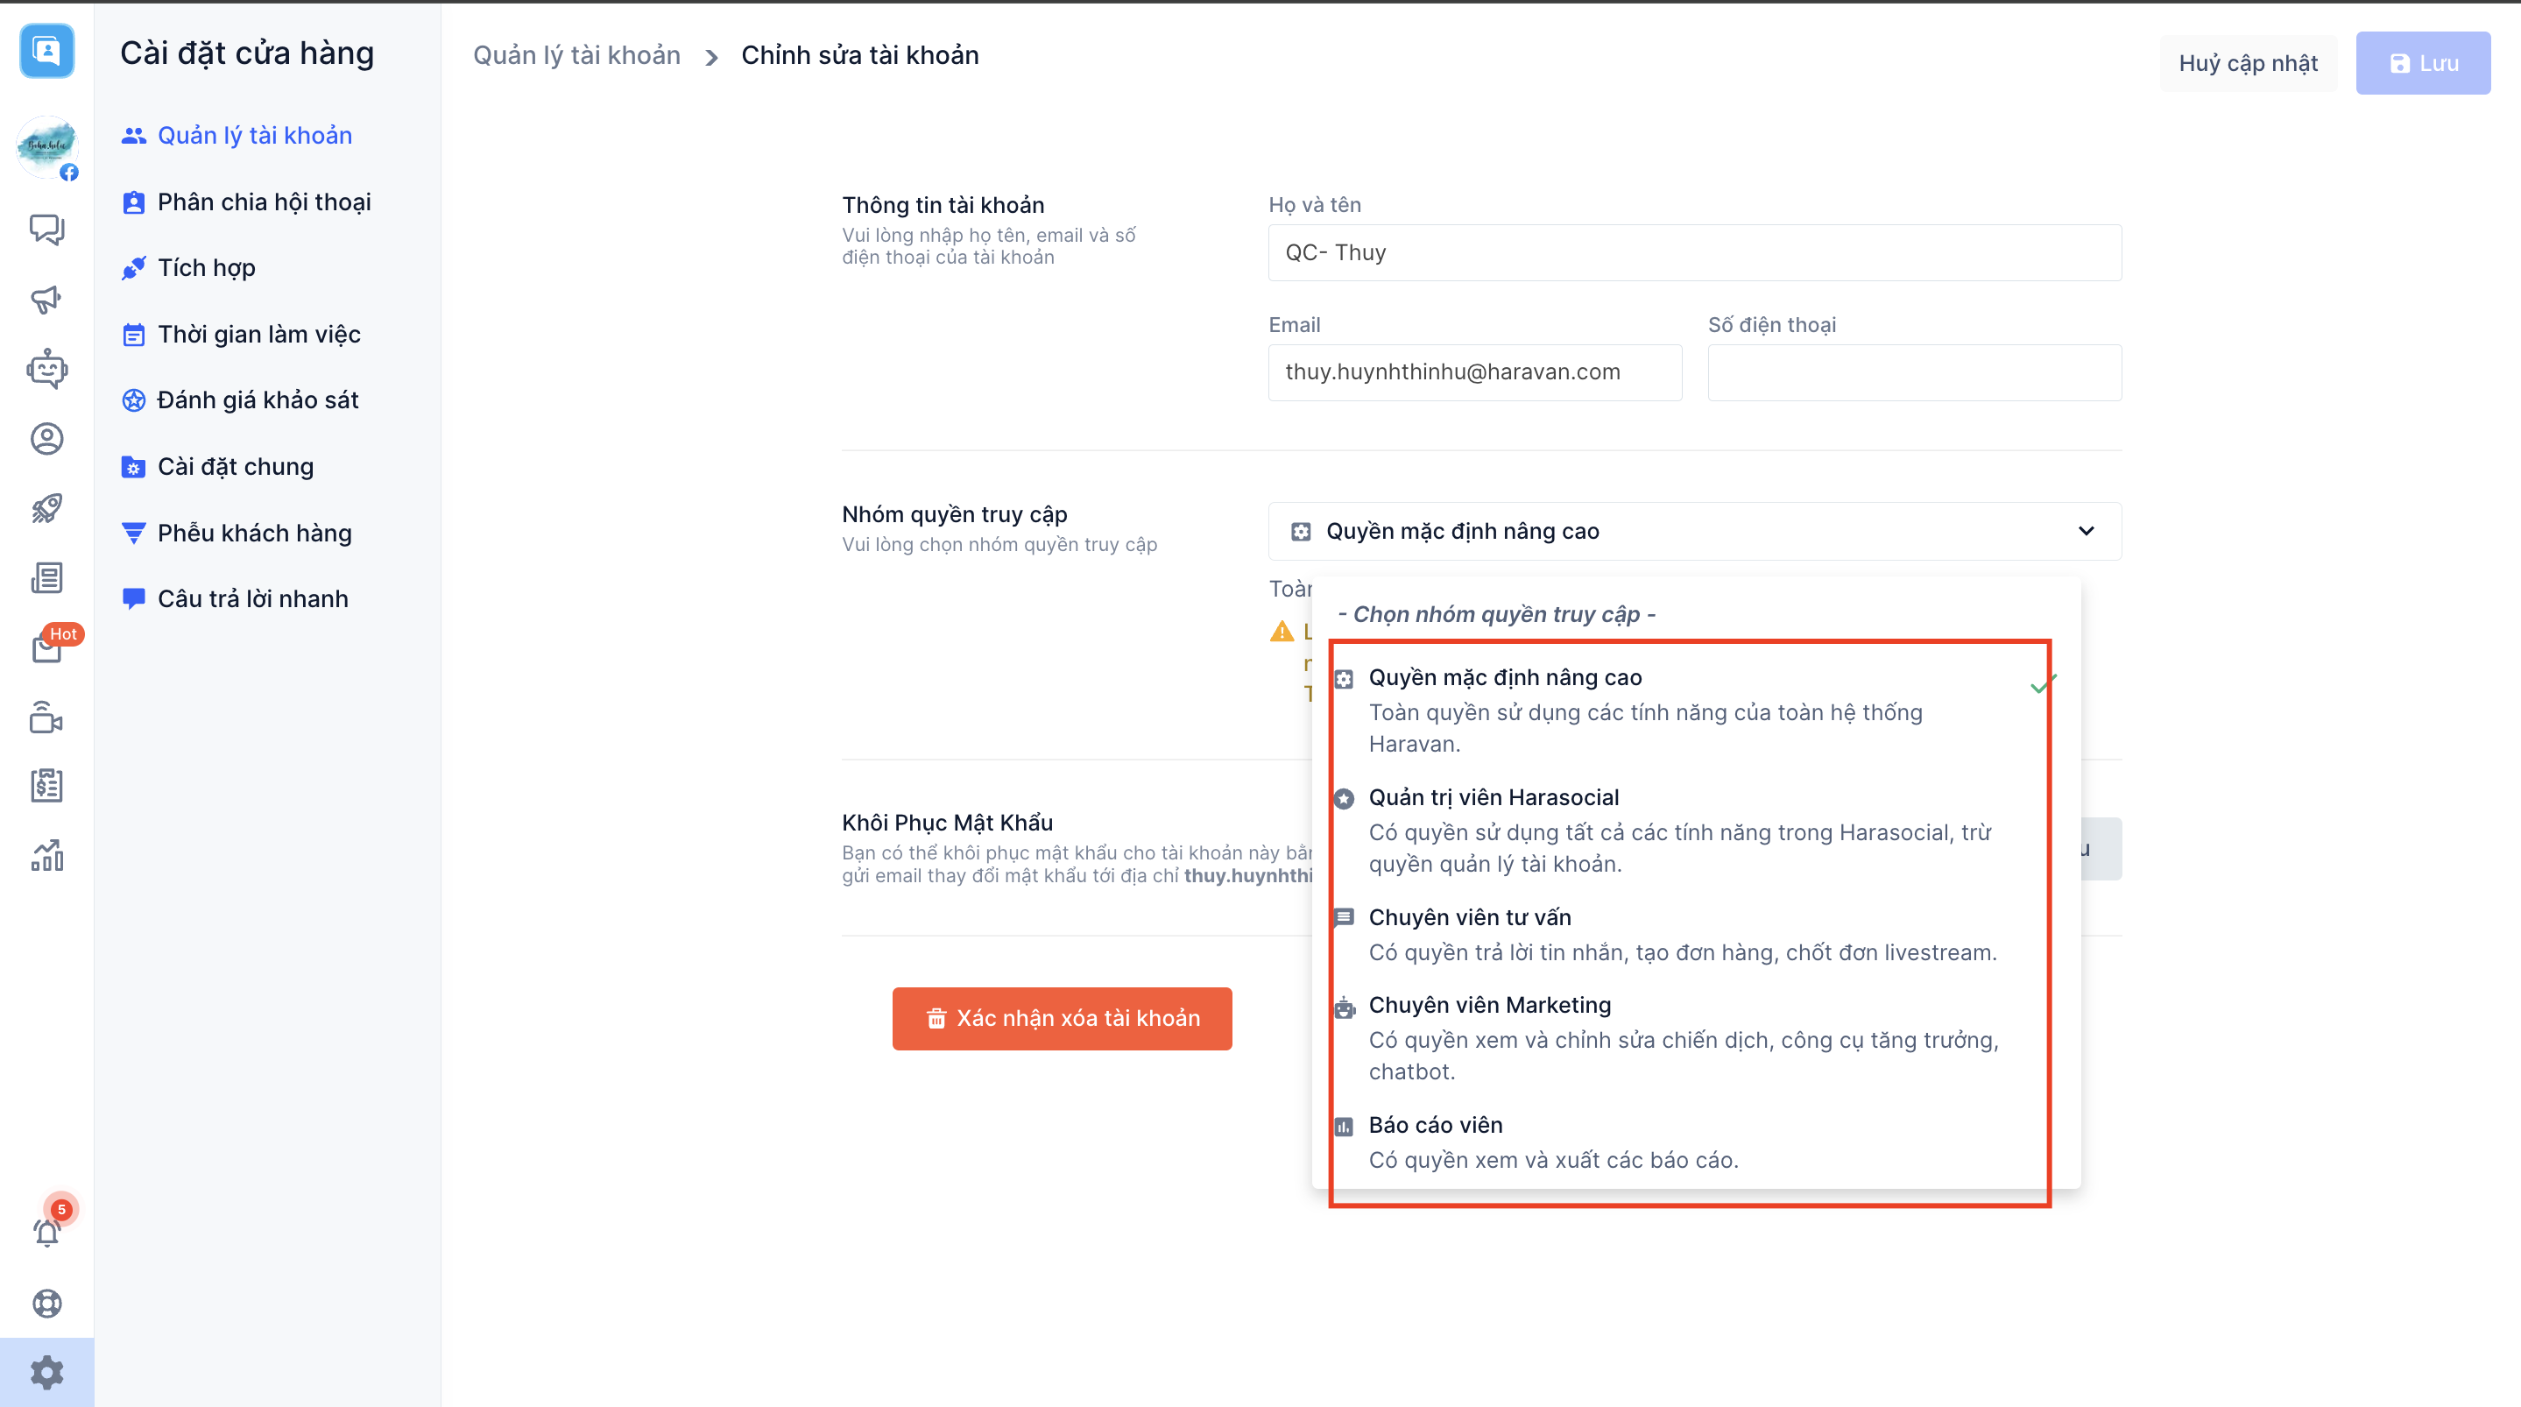Open the notifications bell icon

pos(46,1232)
